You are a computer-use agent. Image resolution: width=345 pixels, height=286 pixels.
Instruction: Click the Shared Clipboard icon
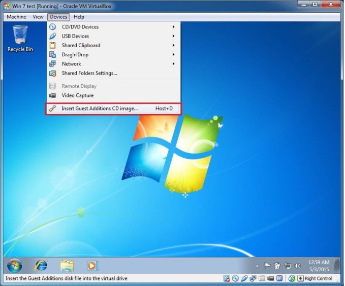(52, 45)
